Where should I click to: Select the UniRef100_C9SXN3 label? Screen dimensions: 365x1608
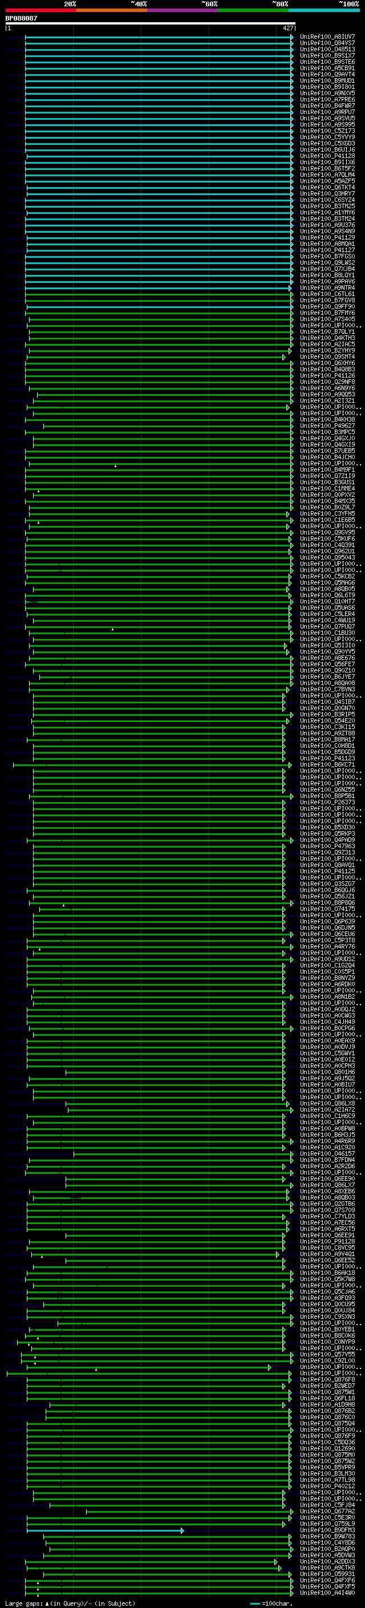pyautogui.click(x=327, y=1317)
